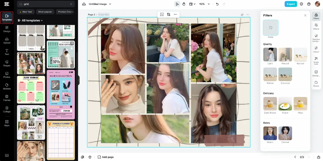
Task: Click the Collage icon in sidebar
Action: click(x=7, y=108)
